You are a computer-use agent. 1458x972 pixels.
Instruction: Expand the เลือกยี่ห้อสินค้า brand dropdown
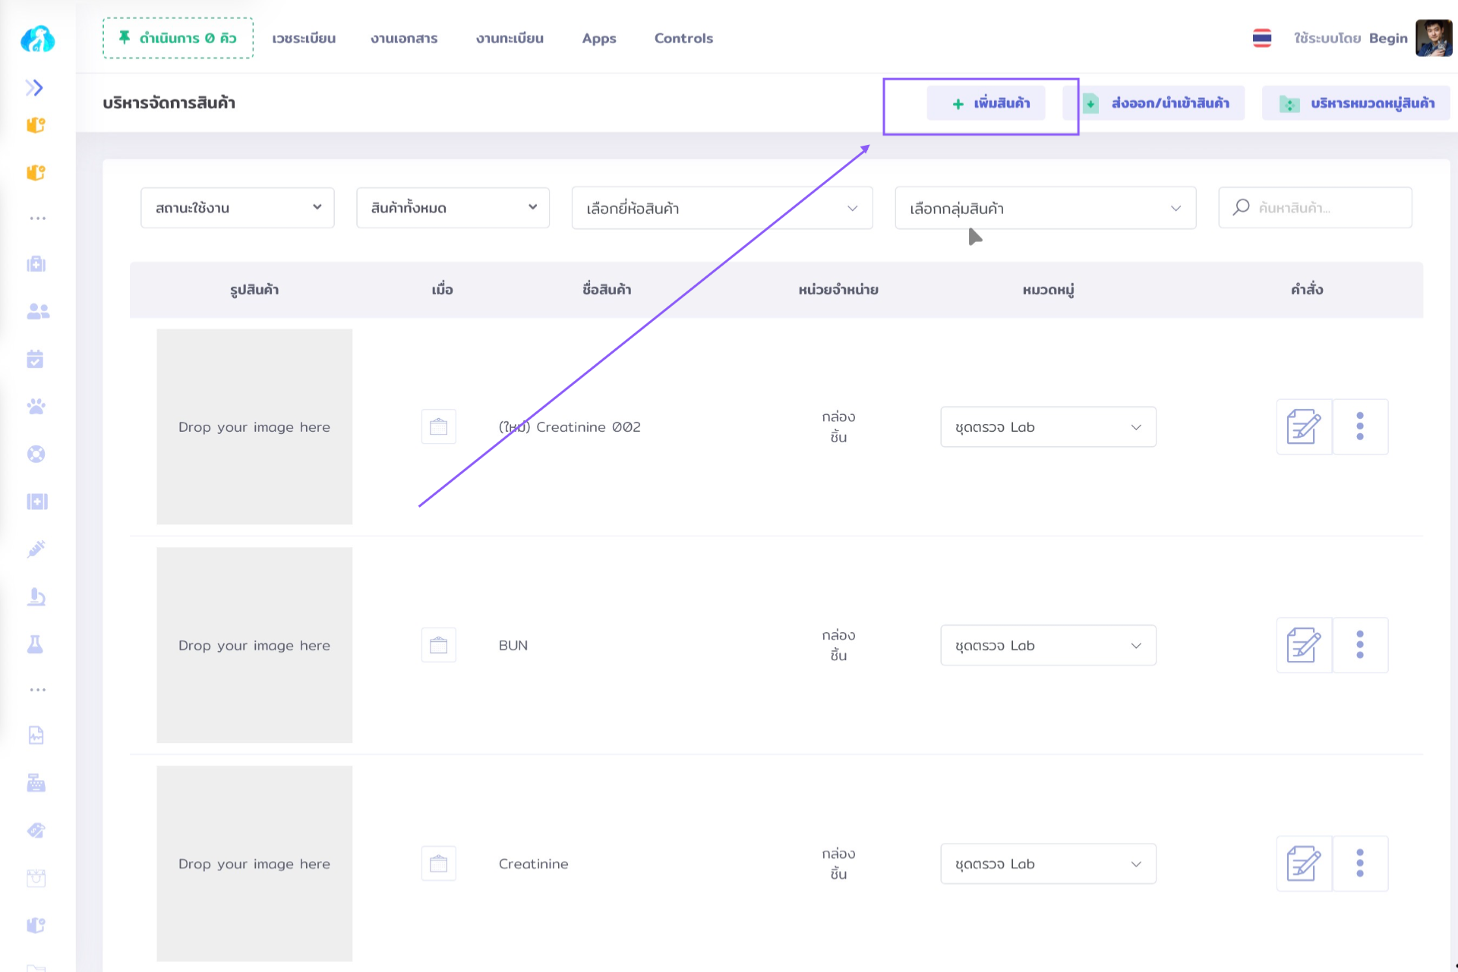[721, 208]
